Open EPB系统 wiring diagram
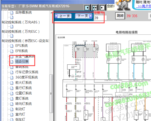The height and width of the screenshot is (121, 151). (x=21, y=51)
